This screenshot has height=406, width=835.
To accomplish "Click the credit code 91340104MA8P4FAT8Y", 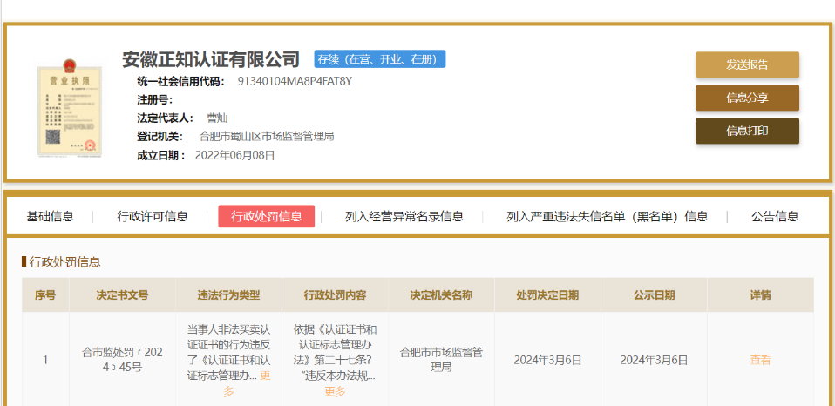I will pos(295,81).
